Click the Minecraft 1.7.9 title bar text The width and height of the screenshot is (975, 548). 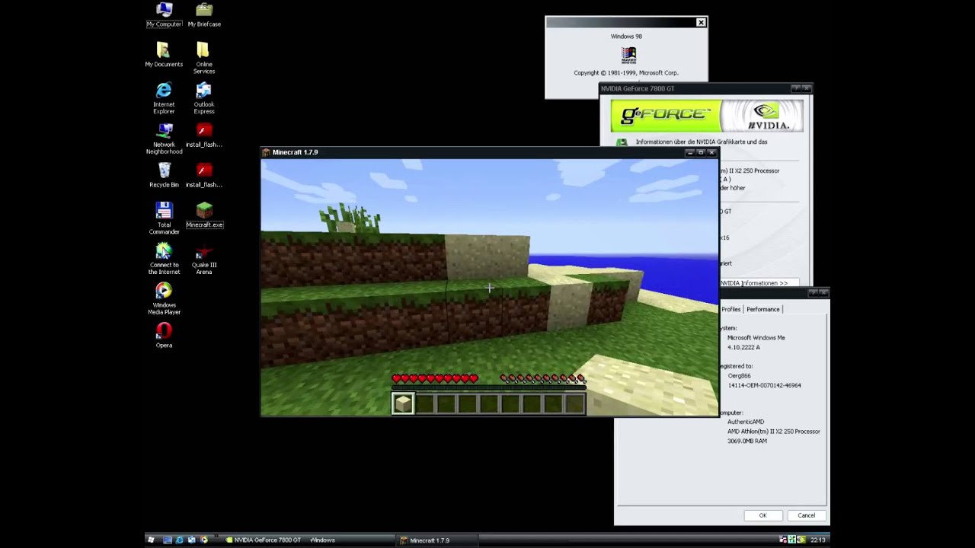(295, 152)
